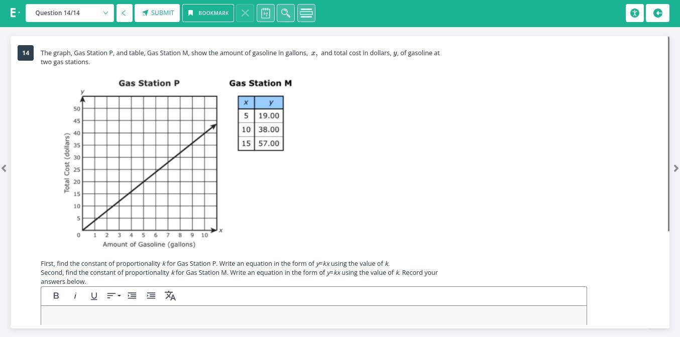Viewport: 680px width, 337px height.
Task: Submit the current question
Action: click(x=157, y=13)
